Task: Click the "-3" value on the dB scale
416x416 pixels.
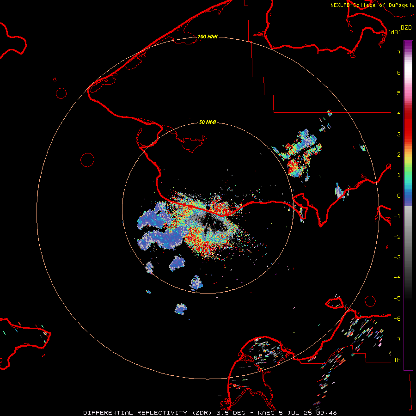Action: (x=397, y=257)
